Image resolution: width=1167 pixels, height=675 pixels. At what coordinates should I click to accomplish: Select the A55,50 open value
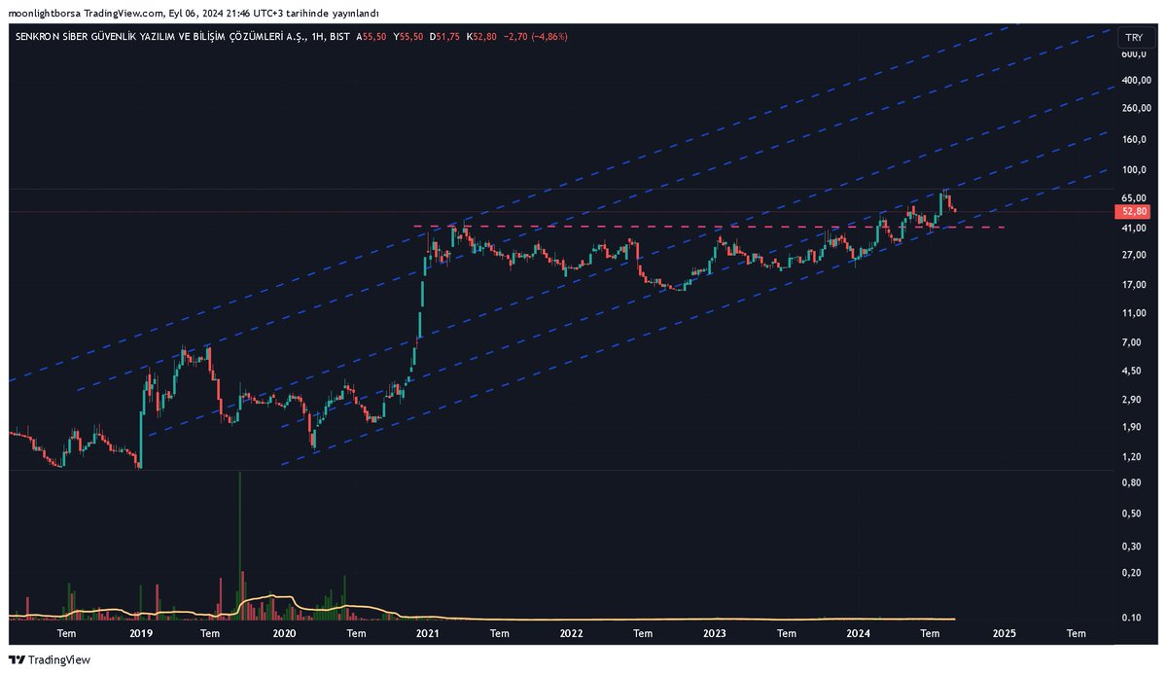click(372, 36)
